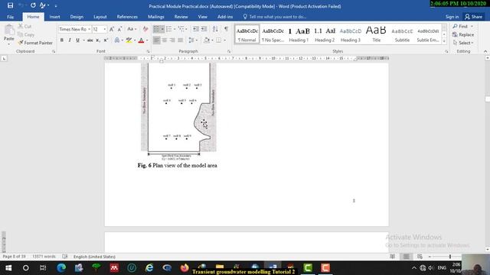The width and height of the screenshot is (490, 275).
Task: Activate Format Painter
Action: click(35, 43)
